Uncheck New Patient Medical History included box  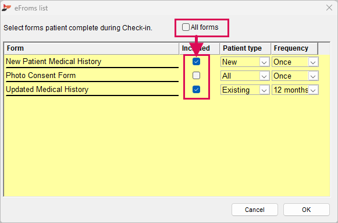point(196,62)
